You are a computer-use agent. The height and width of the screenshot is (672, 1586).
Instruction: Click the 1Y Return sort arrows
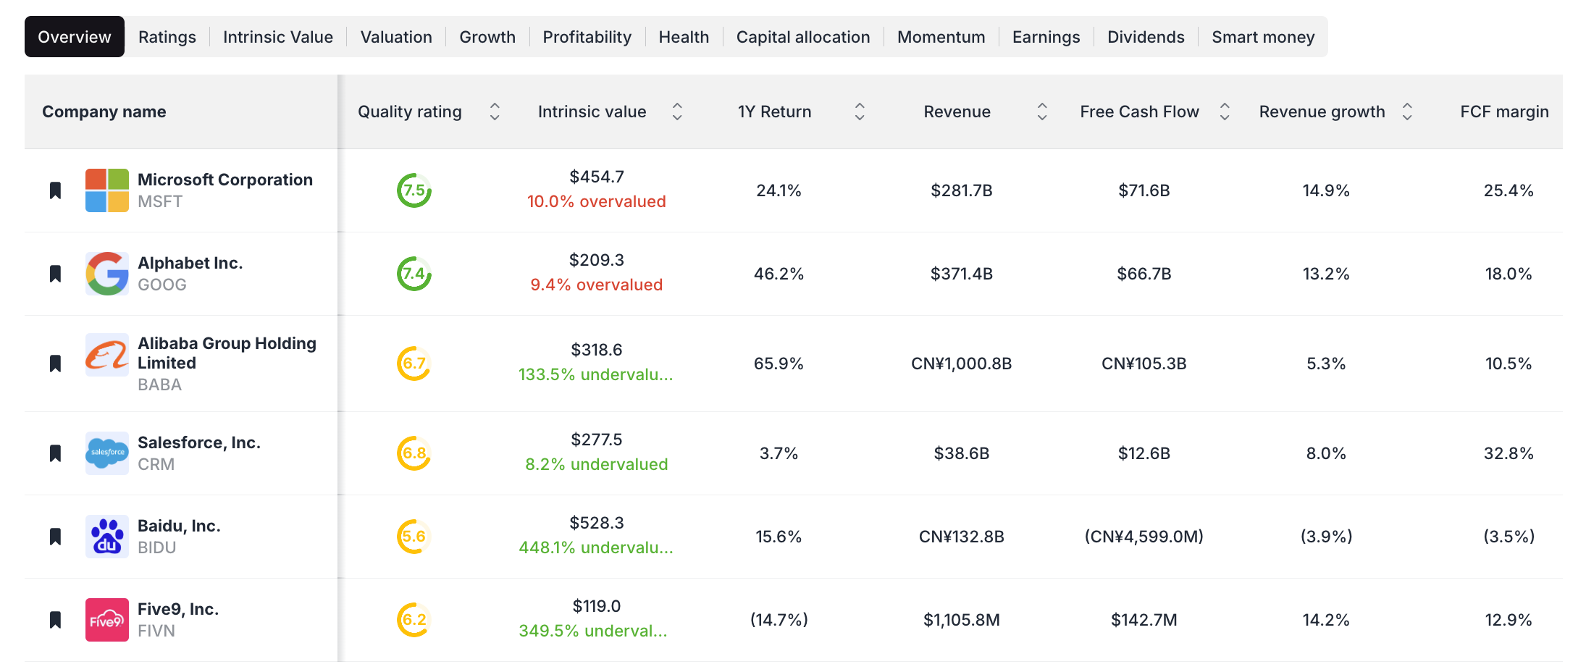859,112
